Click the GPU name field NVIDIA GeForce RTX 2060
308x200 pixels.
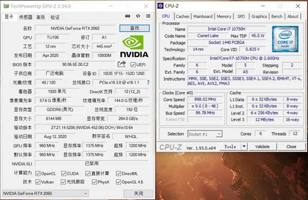point(75,28)
